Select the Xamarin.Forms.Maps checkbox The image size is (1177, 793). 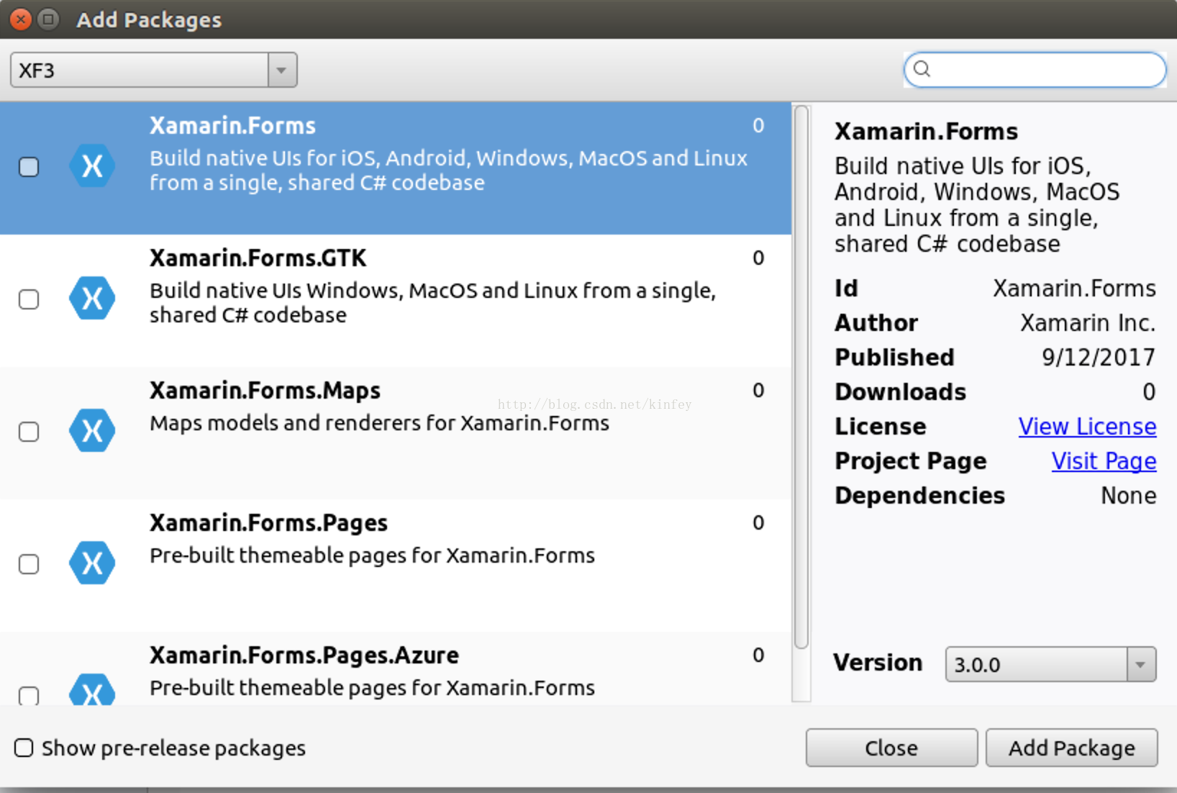click(x=29, y=431)
